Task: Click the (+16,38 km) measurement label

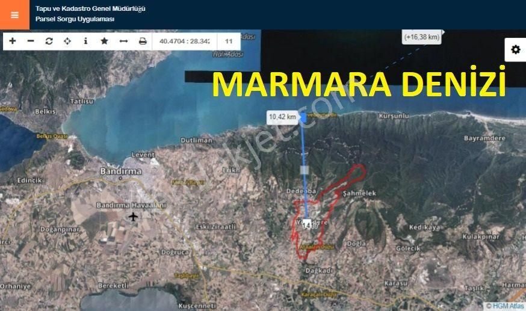Action: coord(422,37)
